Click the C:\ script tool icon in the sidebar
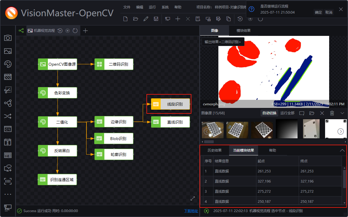Image resolution: width=348 pixels, height=217 pixels. tap(8, 129)
